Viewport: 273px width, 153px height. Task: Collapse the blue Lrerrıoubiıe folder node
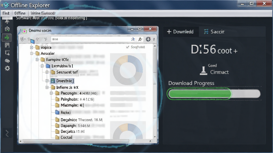pos(42,66)
